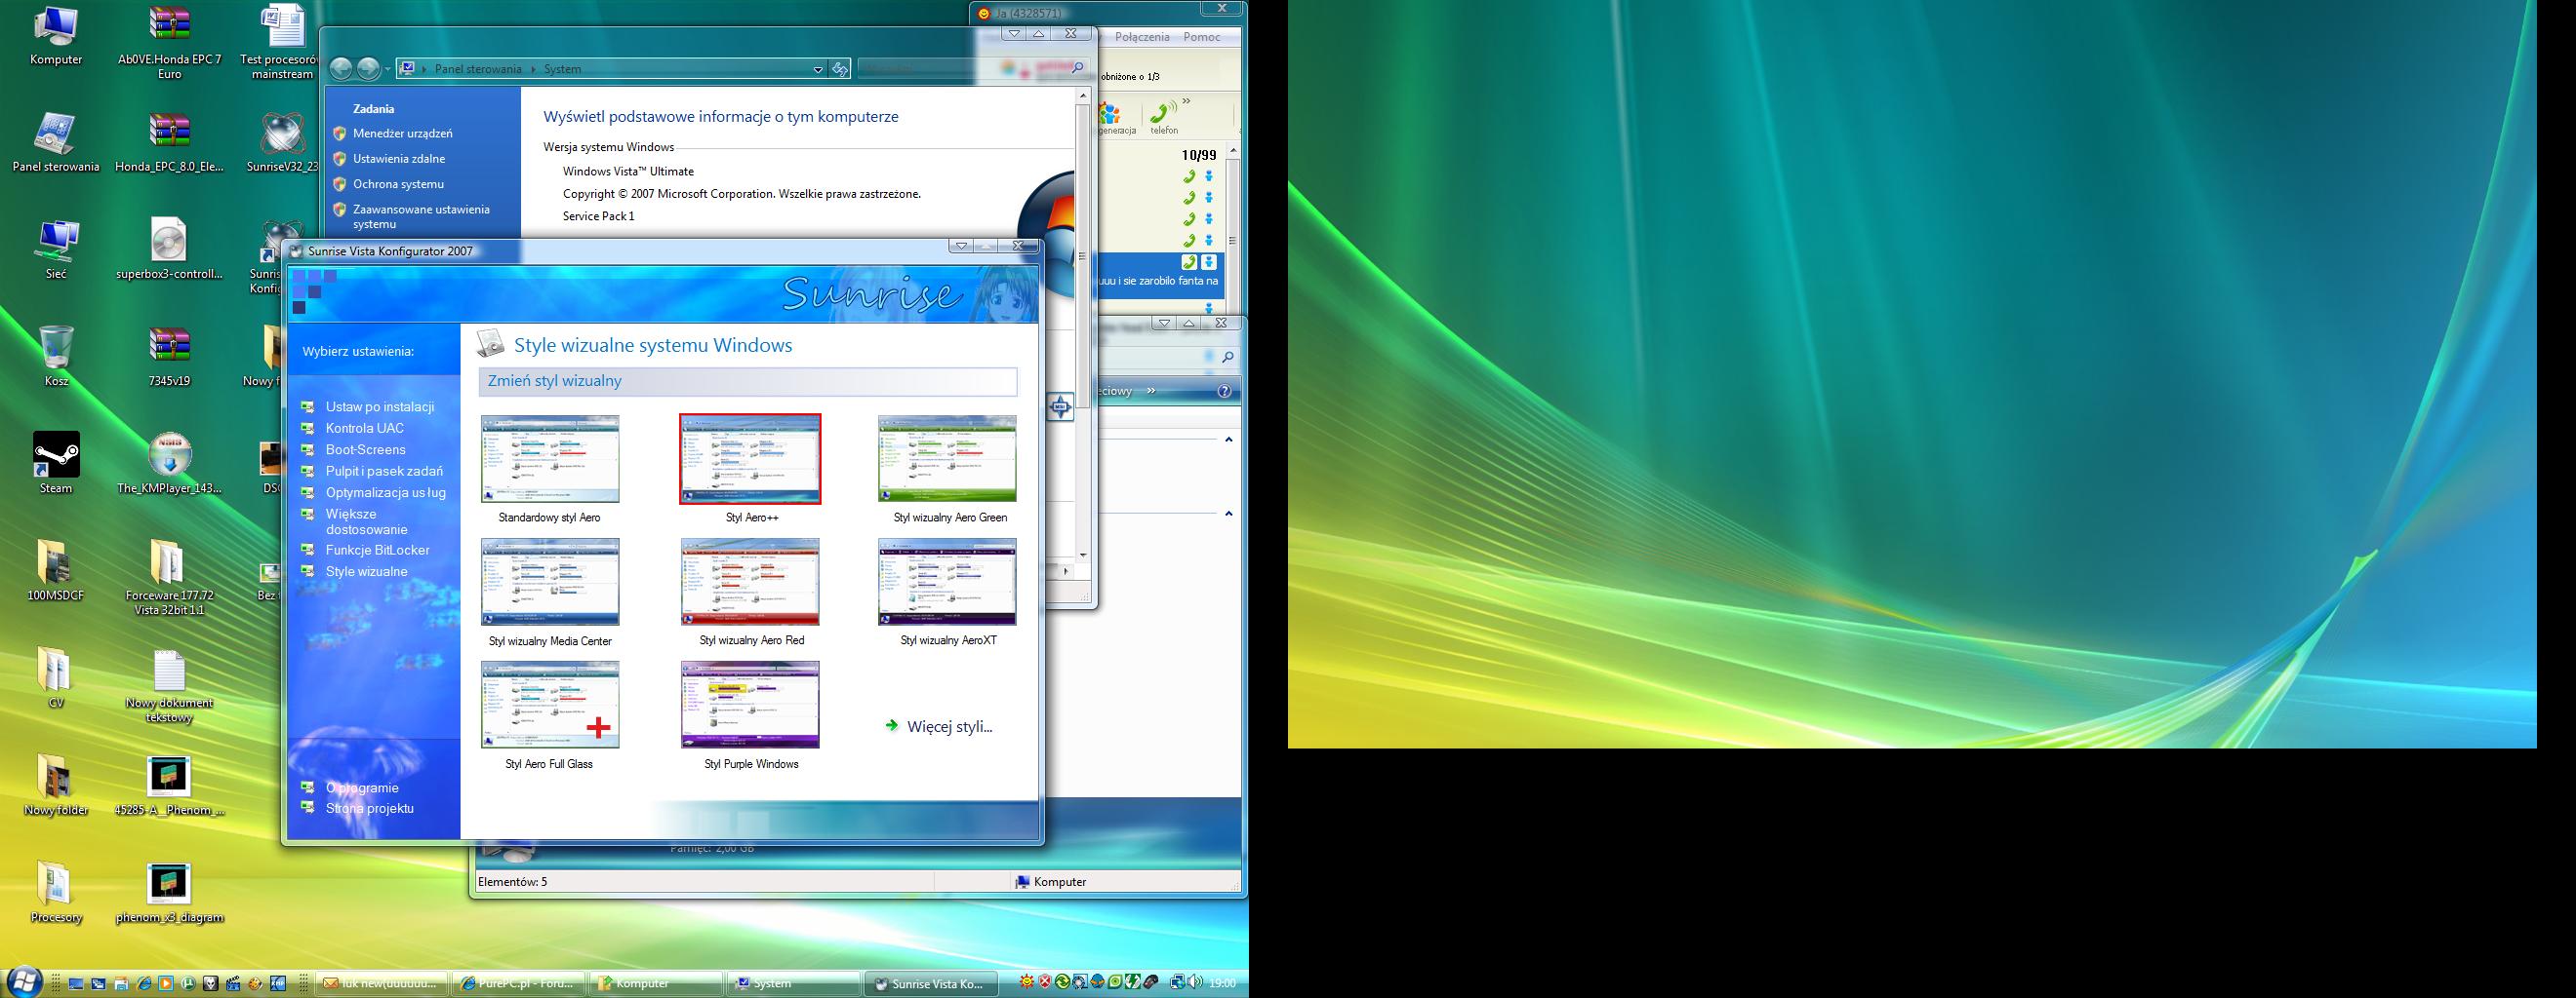Open the Procesory folder icon
Viewport: 2576px width, 998px height.
(56, 892)
